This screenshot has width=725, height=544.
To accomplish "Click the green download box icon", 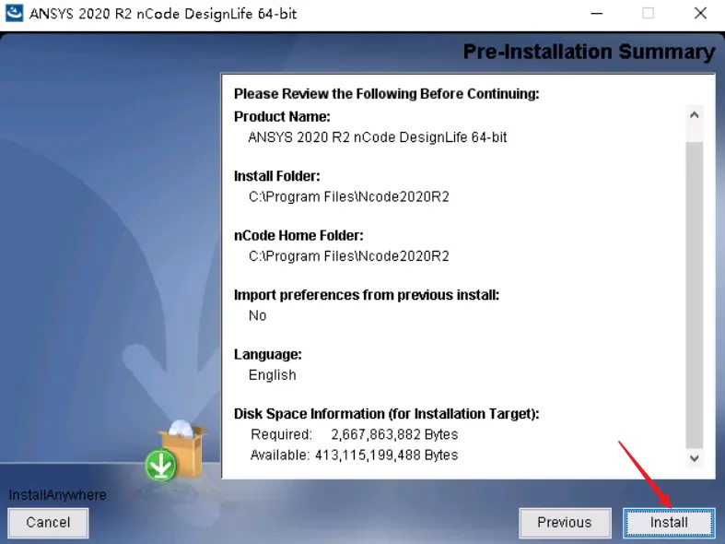I will [x=175, y=451].
